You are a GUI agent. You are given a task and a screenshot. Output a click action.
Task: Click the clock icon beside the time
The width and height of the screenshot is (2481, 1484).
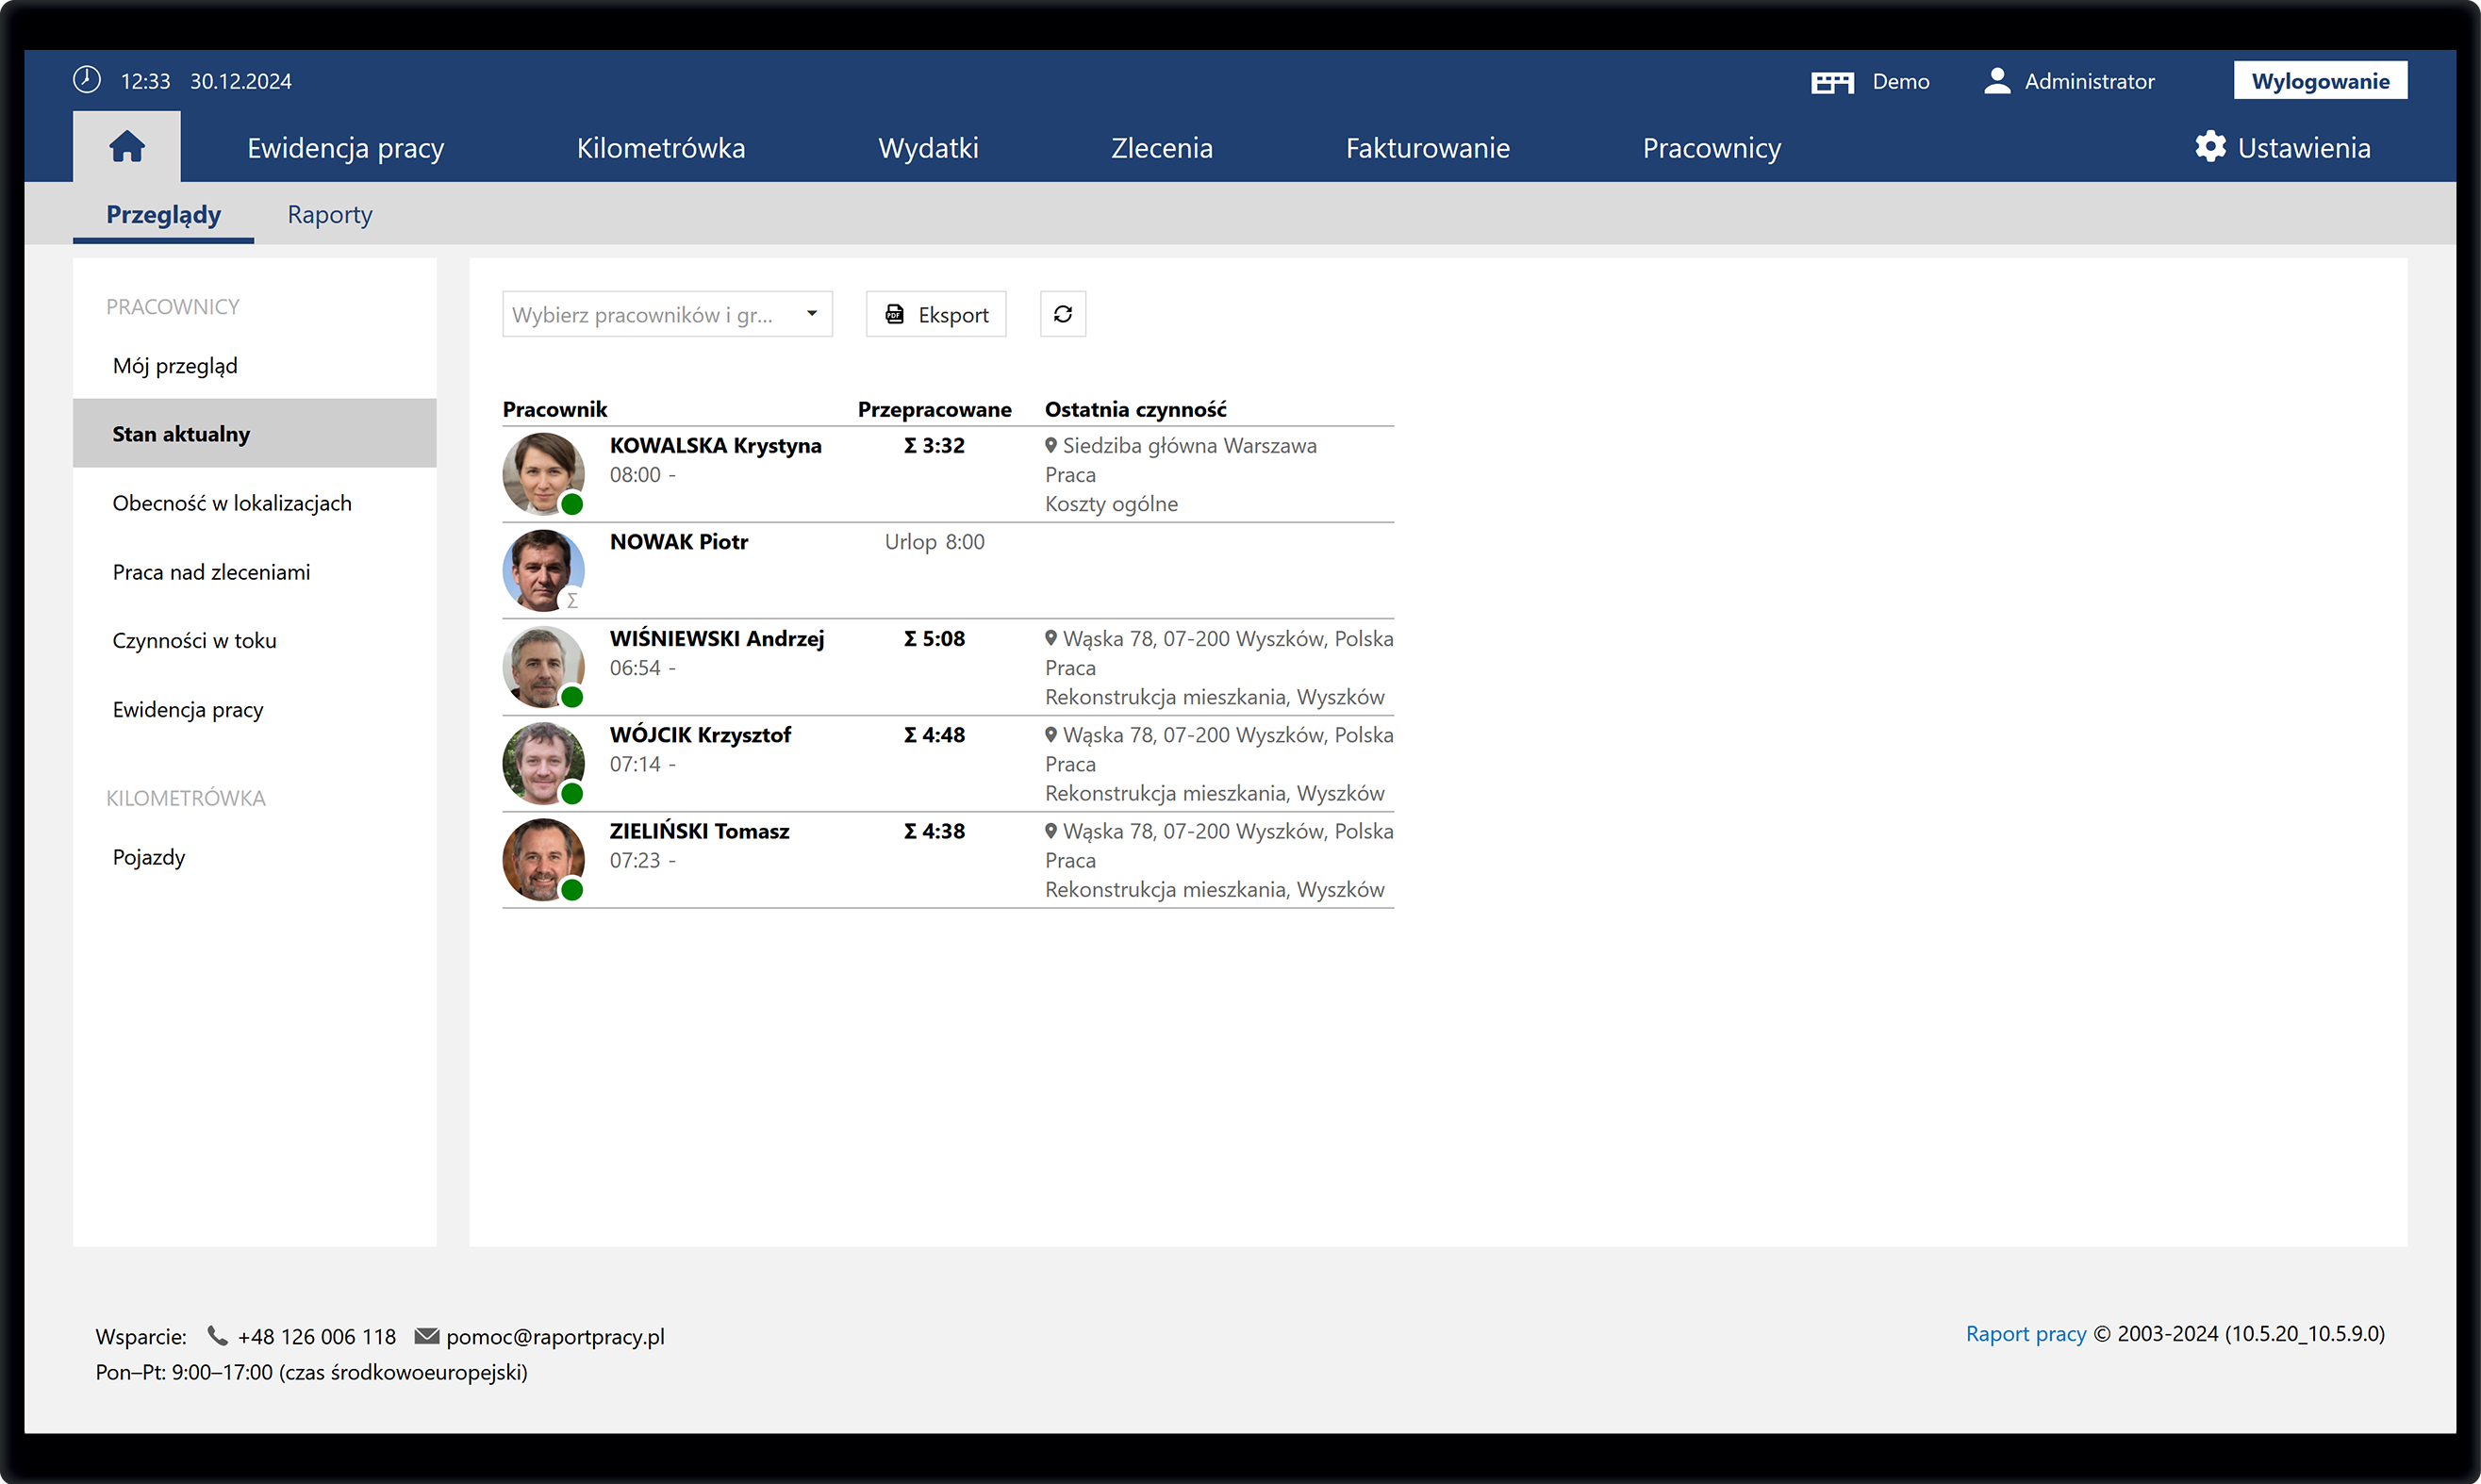pyautogui.click(x=87, y=80)
